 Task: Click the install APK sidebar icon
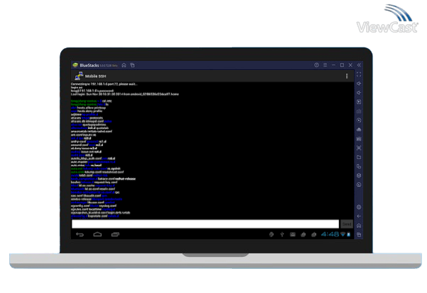click(x=359, y=130)
